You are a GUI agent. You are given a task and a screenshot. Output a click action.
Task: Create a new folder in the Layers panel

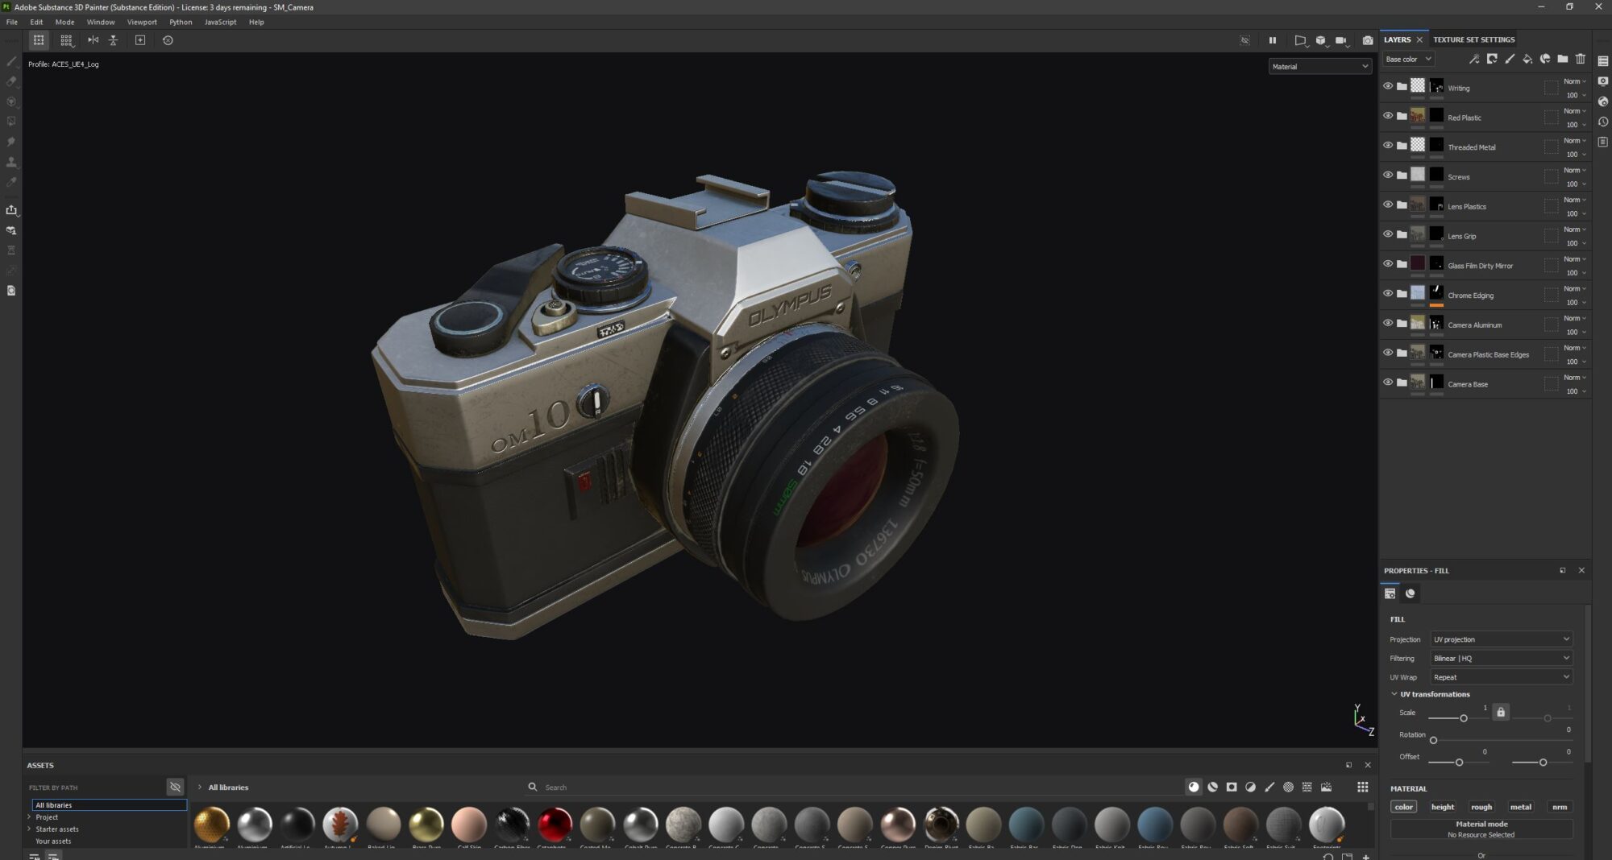pyautogui.click(x=1562, y=59)
